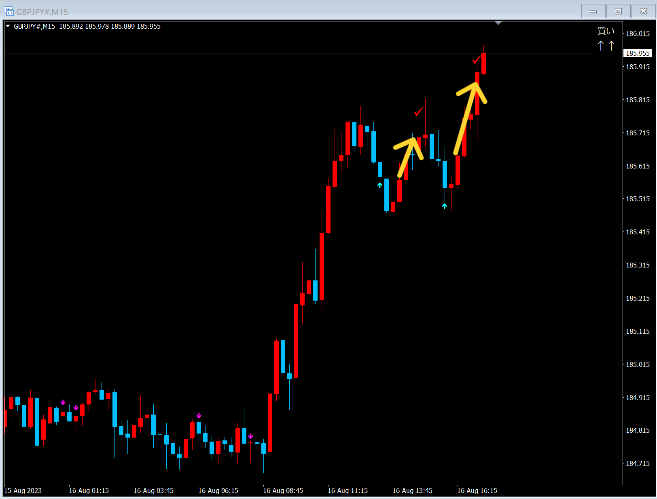The height and width of the screenshot is (499, 657).
Task: Select the horizontal bid price line
Action: point(298,53)
